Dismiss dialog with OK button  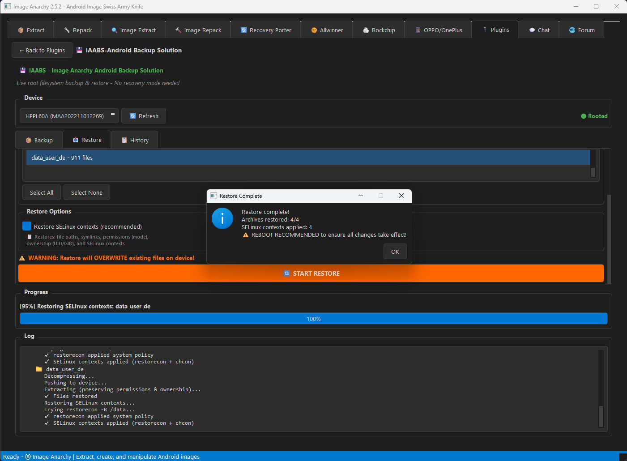click(x=395, y=251)
